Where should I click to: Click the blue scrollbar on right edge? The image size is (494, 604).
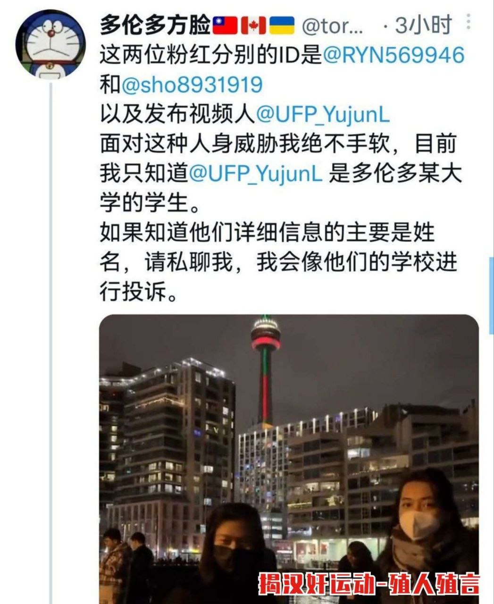491,295
